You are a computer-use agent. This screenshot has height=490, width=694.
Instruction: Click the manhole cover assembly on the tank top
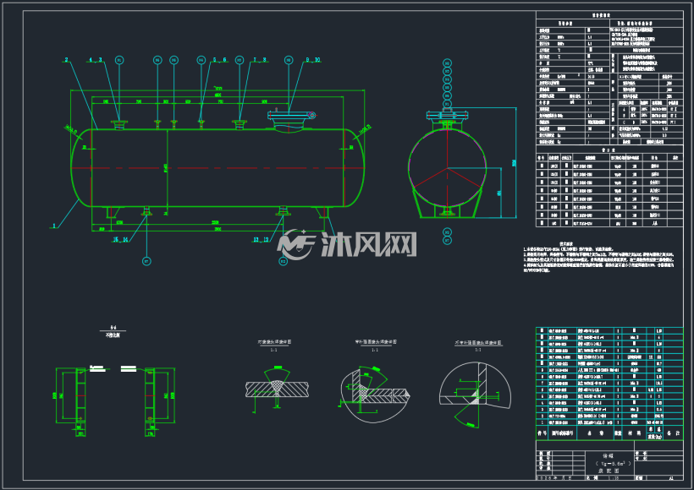(x=291, y=119)
